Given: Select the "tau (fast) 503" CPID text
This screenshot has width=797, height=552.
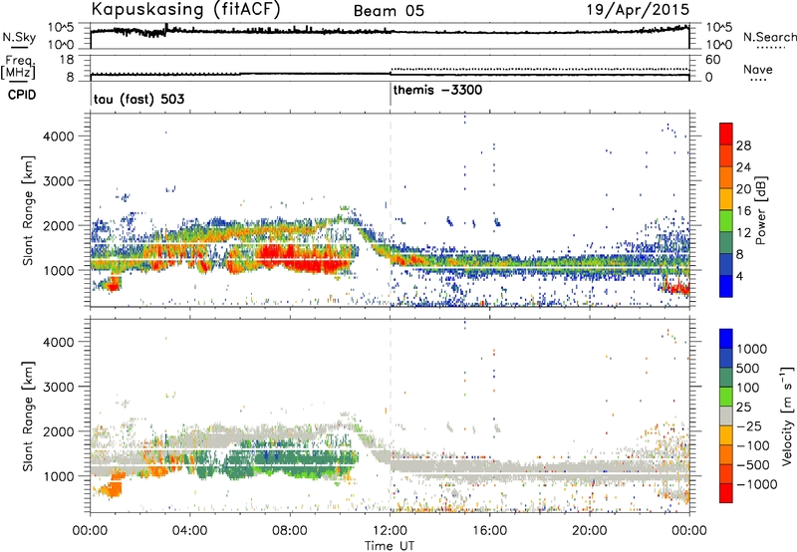Looking at the screenshot, I should pyautogui.click(x=138, y=99).
